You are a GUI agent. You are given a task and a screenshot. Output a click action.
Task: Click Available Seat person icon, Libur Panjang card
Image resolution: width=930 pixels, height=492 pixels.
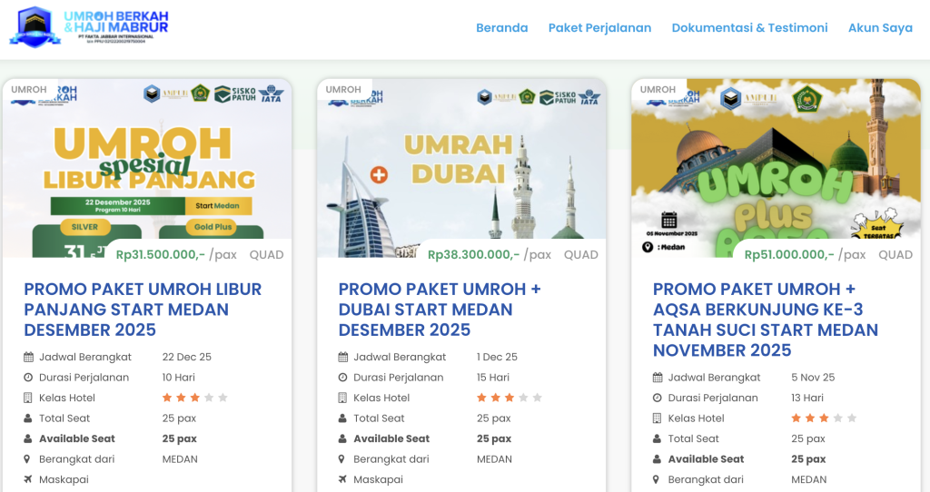coord(28,438)
